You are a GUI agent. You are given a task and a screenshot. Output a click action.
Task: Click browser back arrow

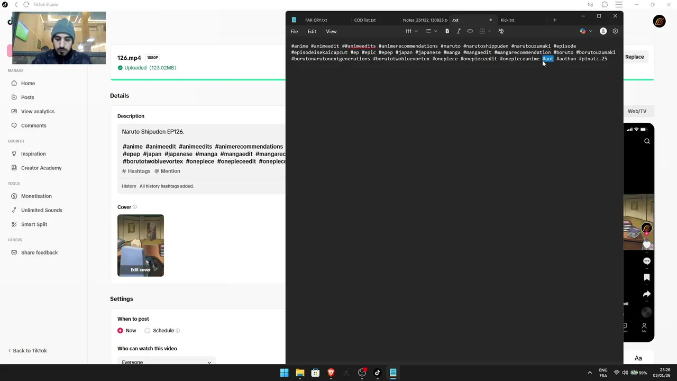(x=16, y=5)
